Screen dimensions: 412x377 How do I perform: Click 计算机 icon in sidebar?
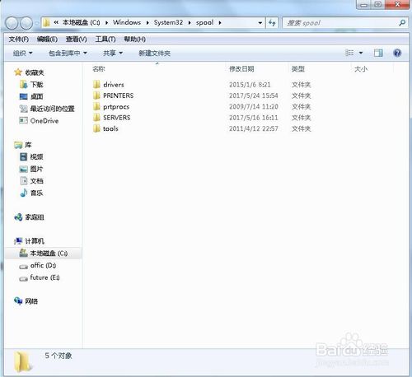(x=18, y=241)
